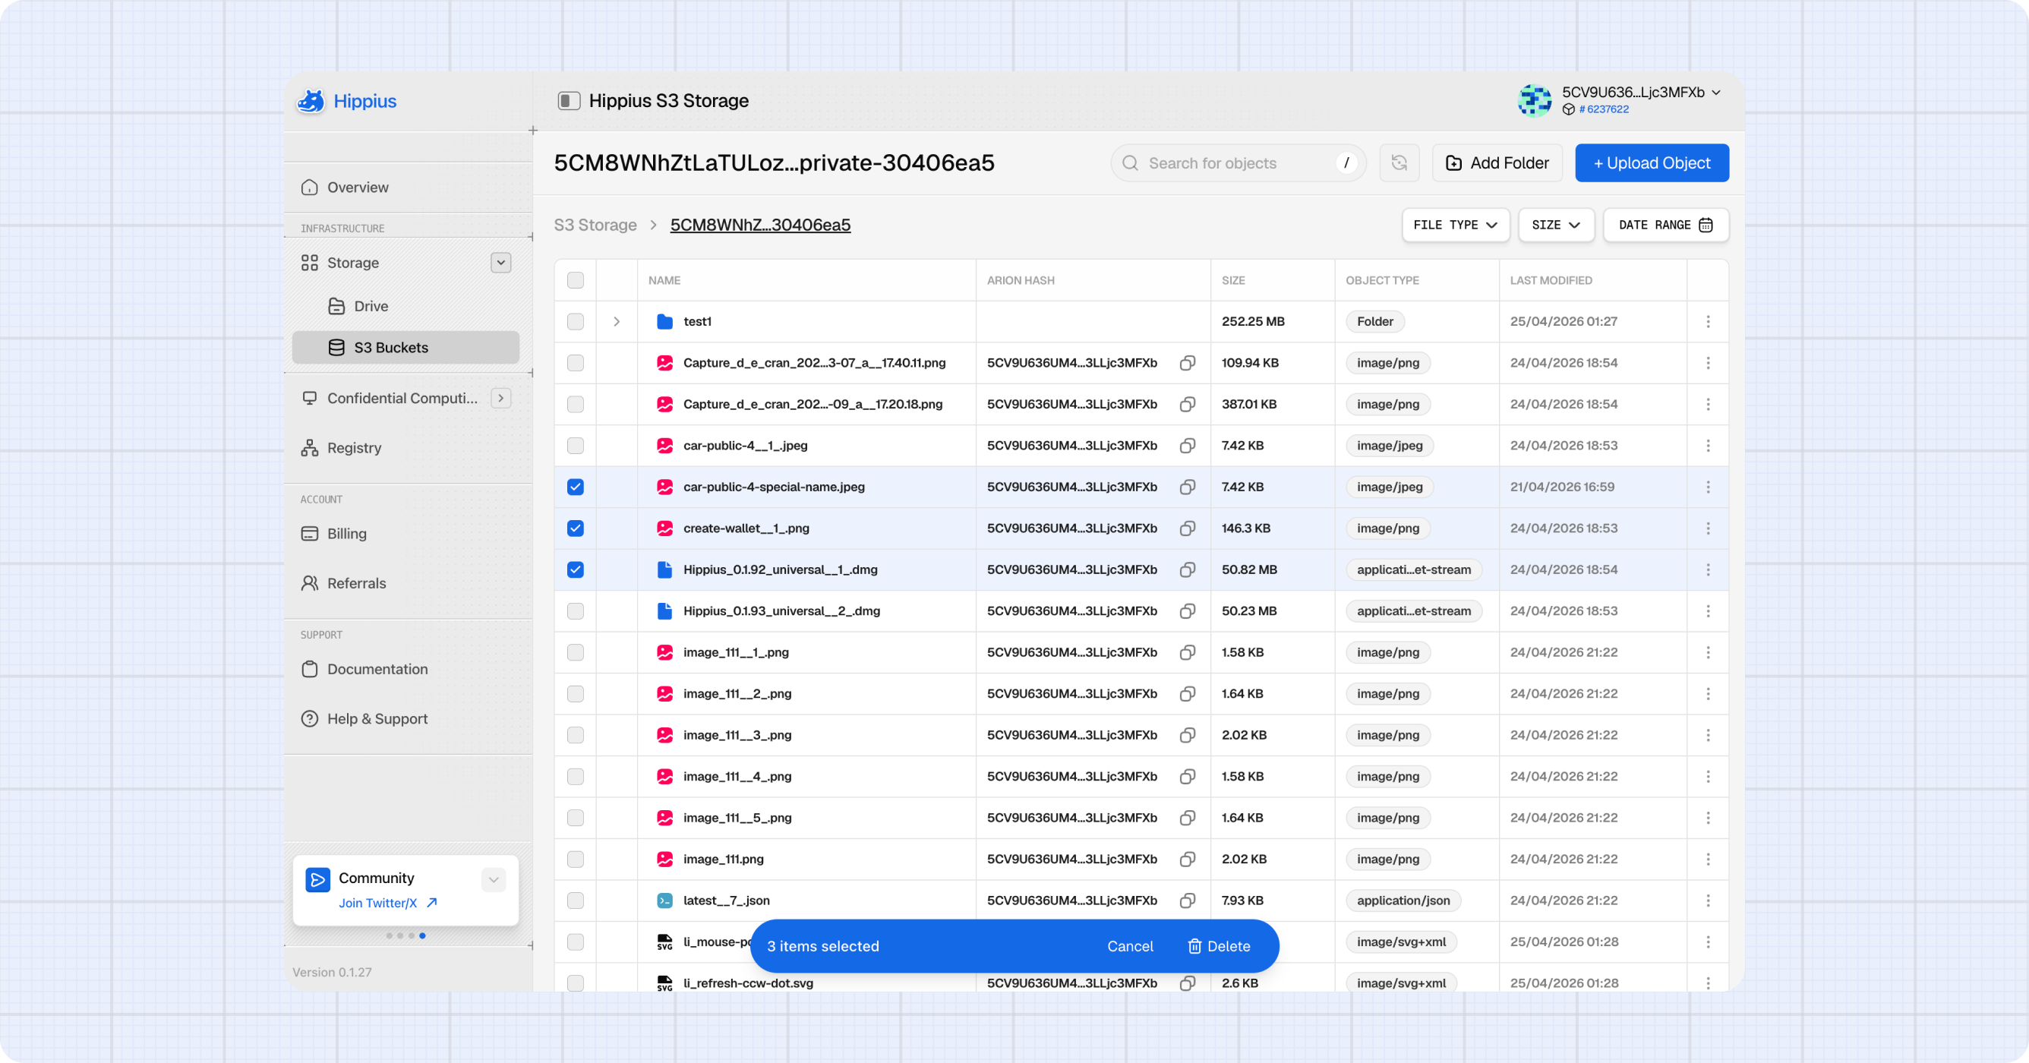Select S3 Buckets in sidebar
2029x1063 pixels.
pyautogui.click(x=405, y=347)
